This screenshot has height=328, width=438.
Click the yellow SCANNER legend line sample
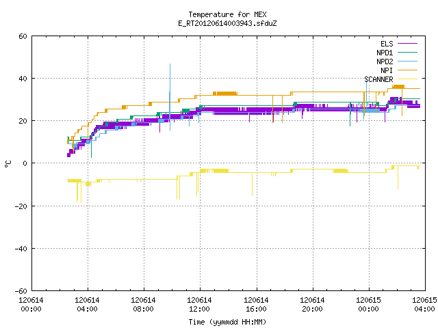pyautogui.click(x=407, y=79)
